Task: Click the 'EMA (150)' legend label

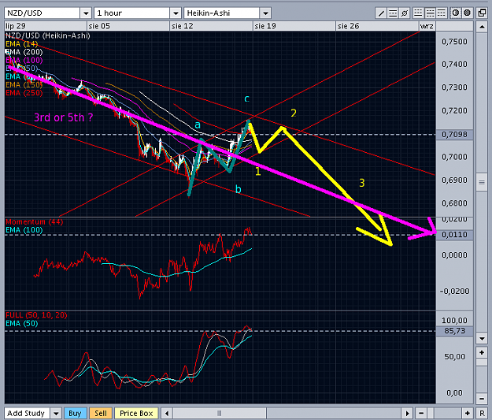Action: (24, 84)
